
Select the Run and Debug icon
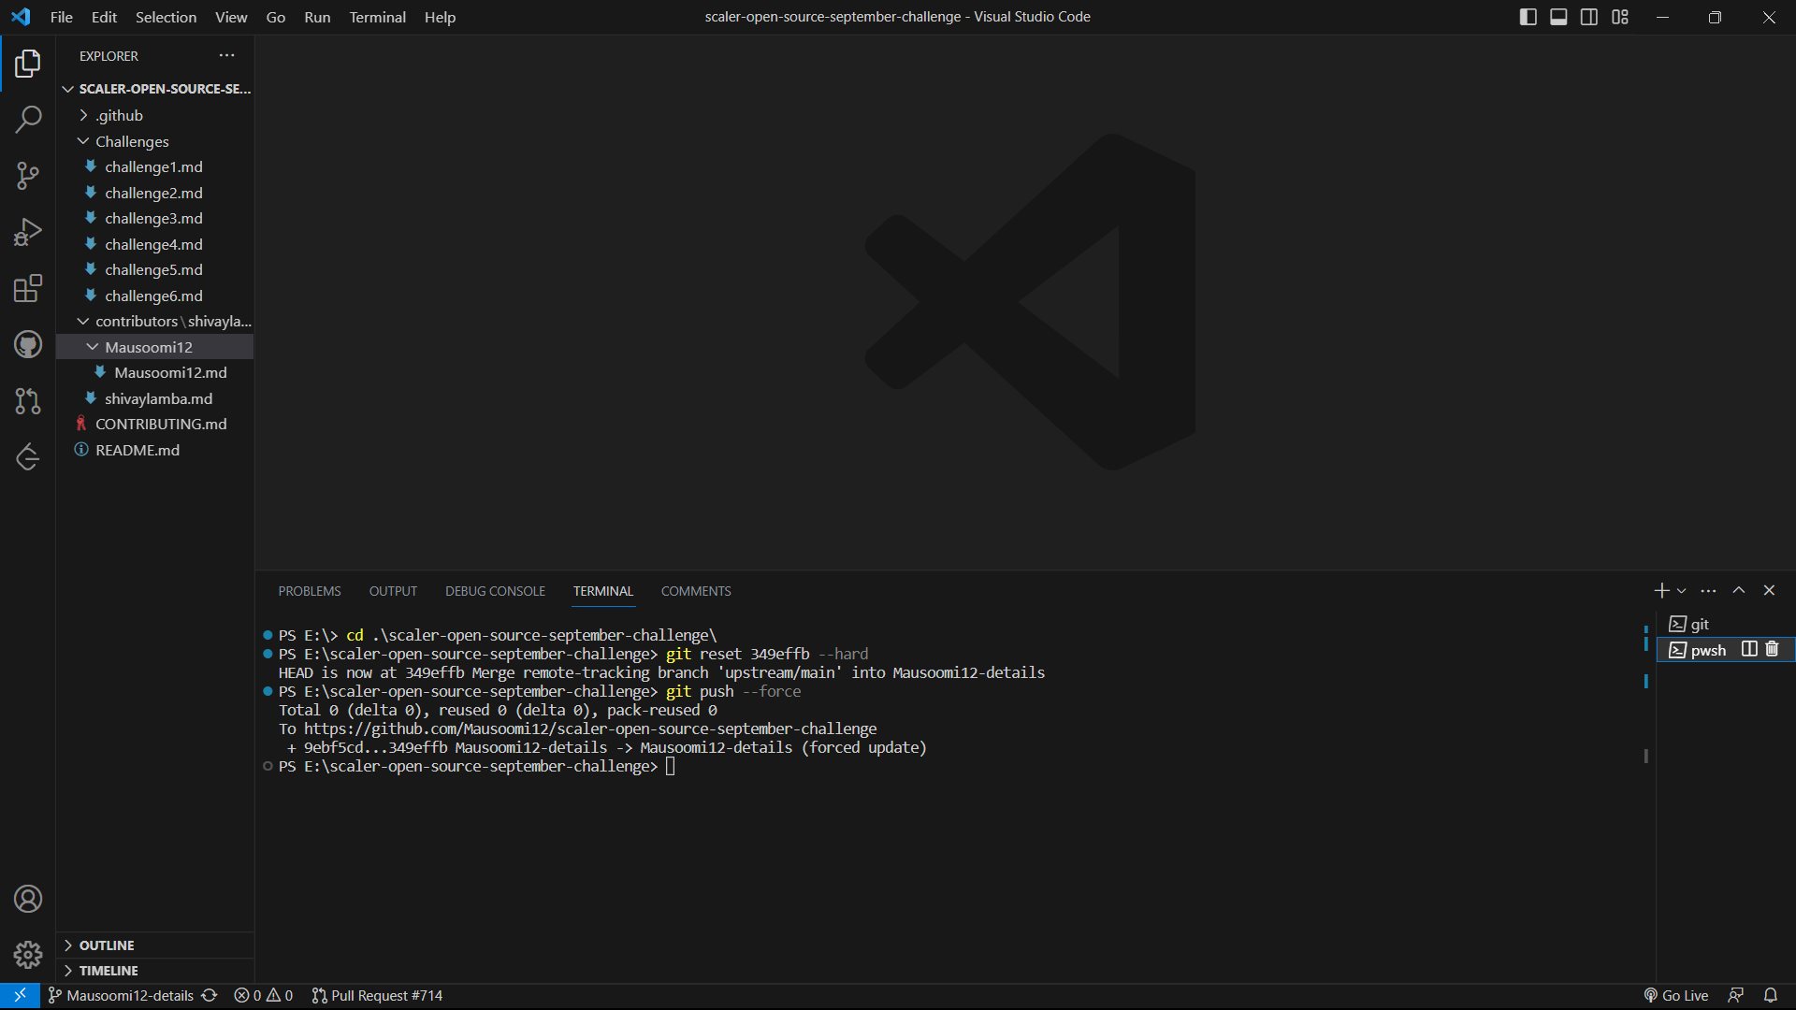(x=28, y=232)
